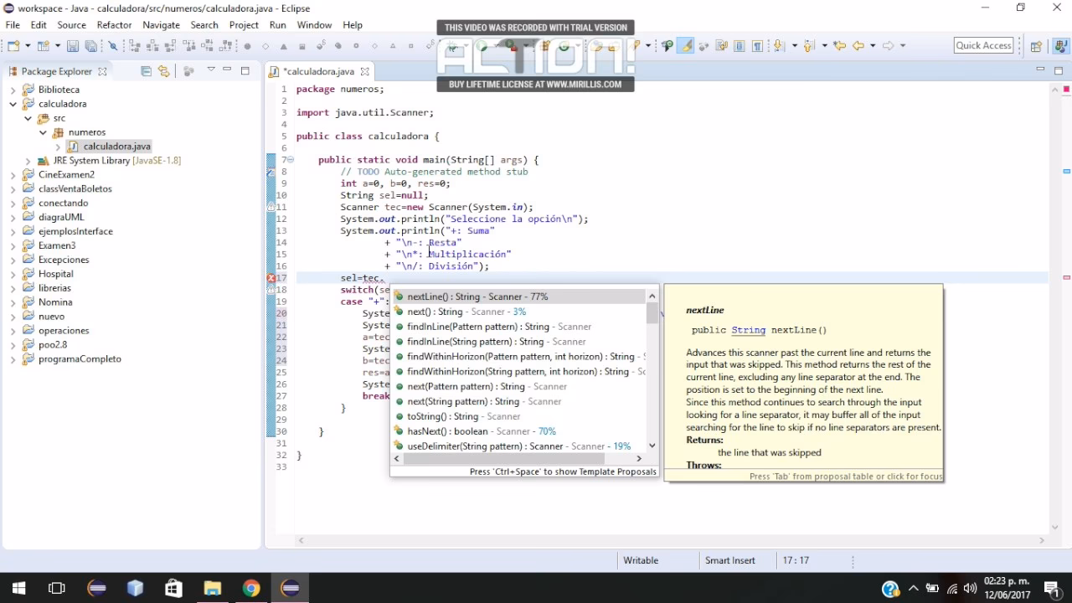Click the String return type link

click(748, 330)
